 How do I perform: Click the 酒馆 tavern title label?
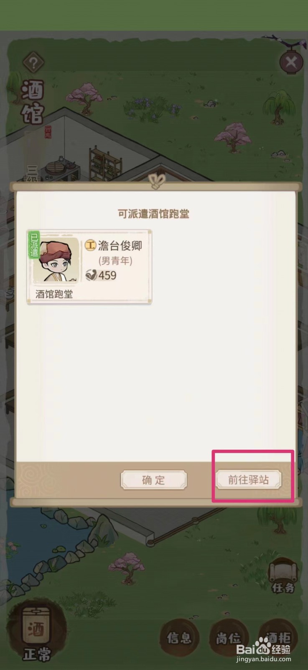(x=33, y=102)
